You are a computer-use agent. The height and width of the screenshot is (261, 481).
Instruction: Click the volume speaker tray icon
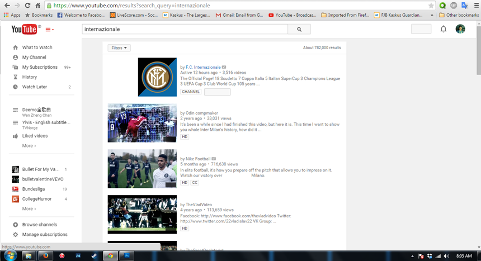[446, 256]
